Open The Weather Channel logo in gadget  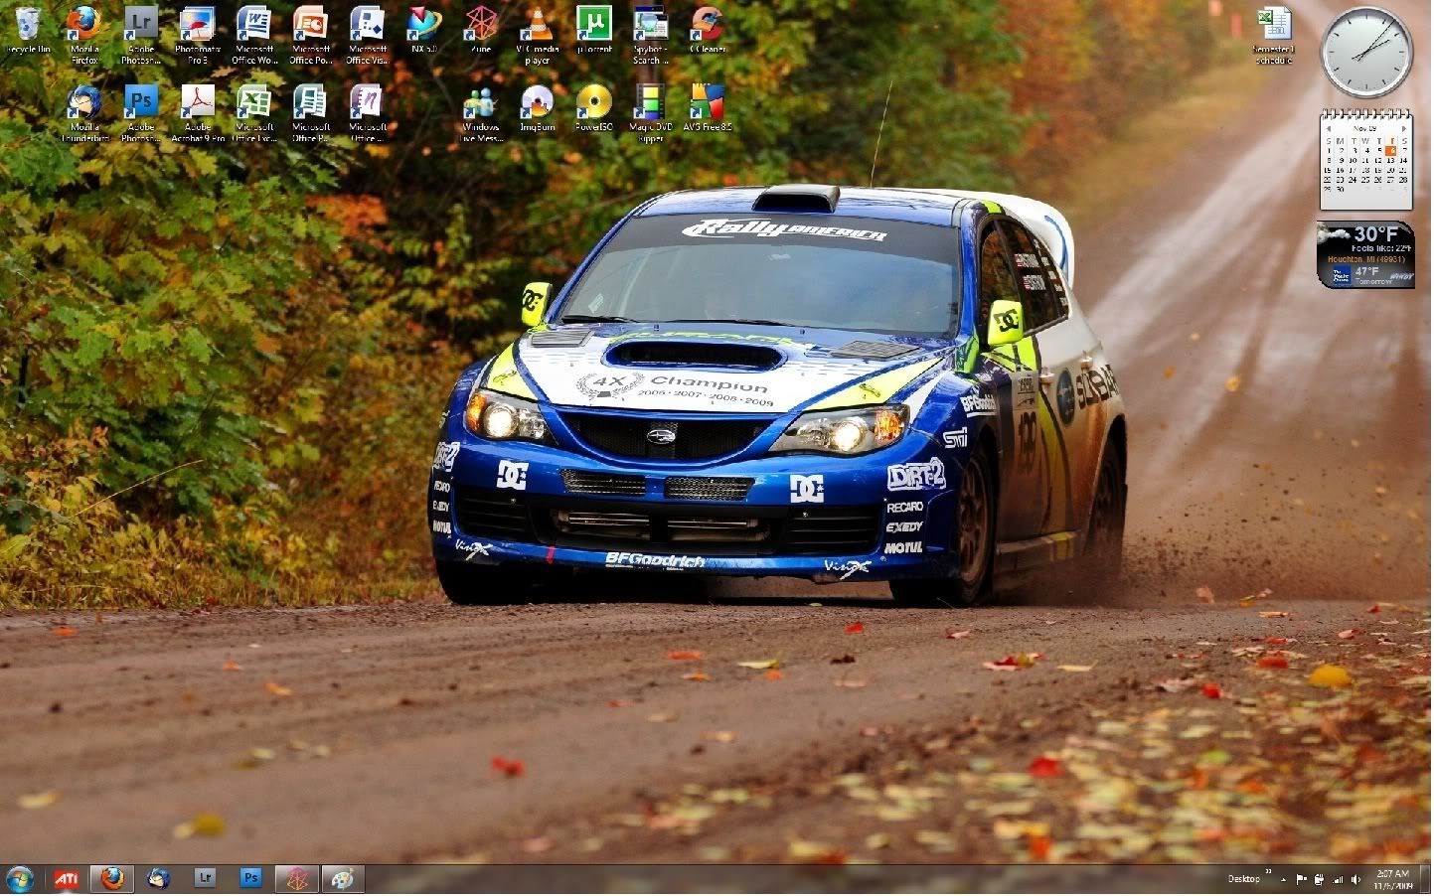click(1341, 276)
